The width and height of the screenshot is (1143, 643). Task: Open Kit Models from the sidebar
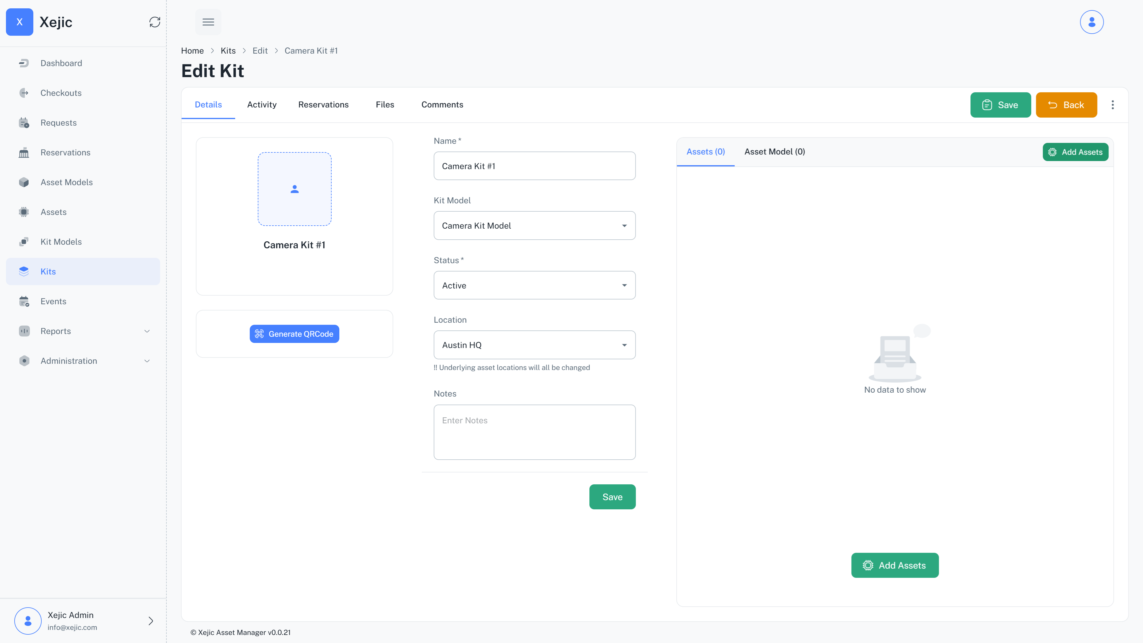(x=83, y=241)
